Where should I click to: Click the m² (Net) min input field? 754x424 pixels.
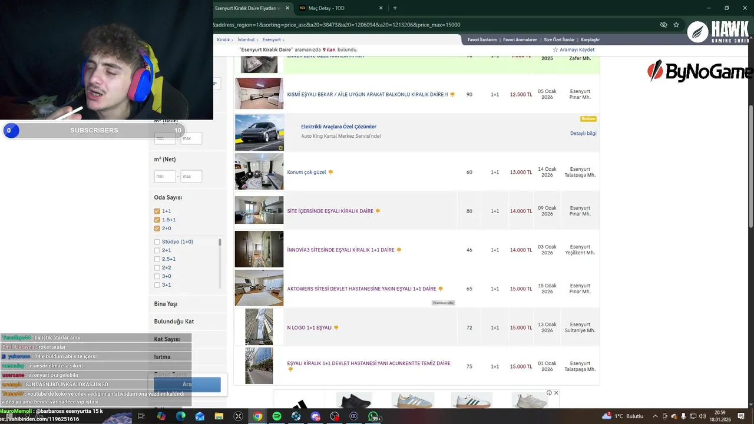pyautogui.click(x=165, y=176)
